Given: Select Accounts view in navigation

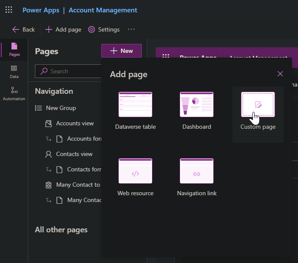Looking at the screenshot, I should 75,124.
